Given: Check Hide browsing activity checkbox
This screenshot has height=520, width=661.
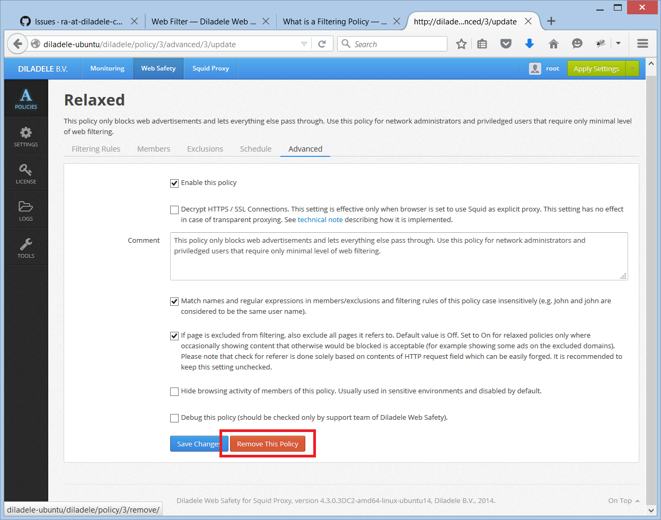Looking at the screenshot, I should [174, 392].
